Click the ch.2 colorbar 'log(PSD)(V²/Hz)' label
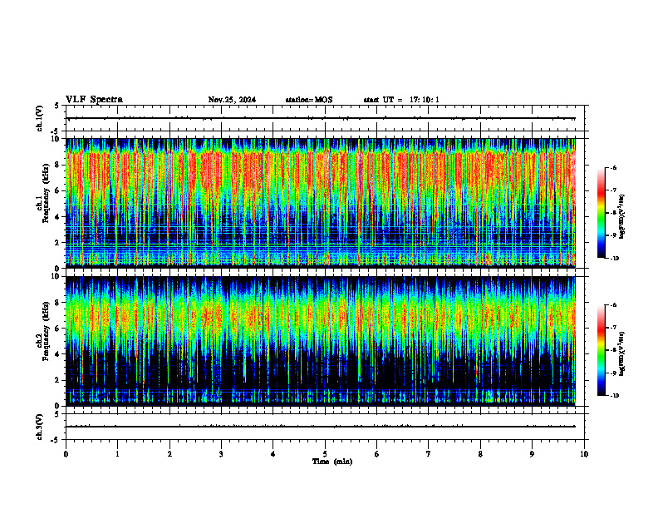This screenshot has width=658, height=509. point(622,353)
